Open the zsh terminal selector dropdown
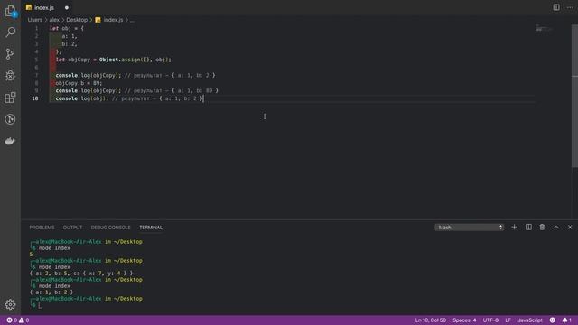 pyautogui.click(x=469, y=227)
